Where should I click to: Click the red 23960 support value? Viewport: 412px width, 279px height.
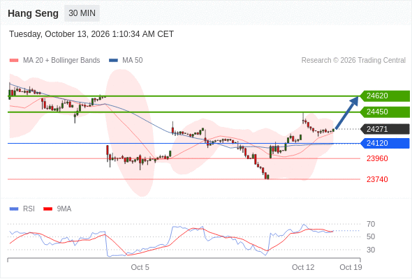click(x=377, y=158)
